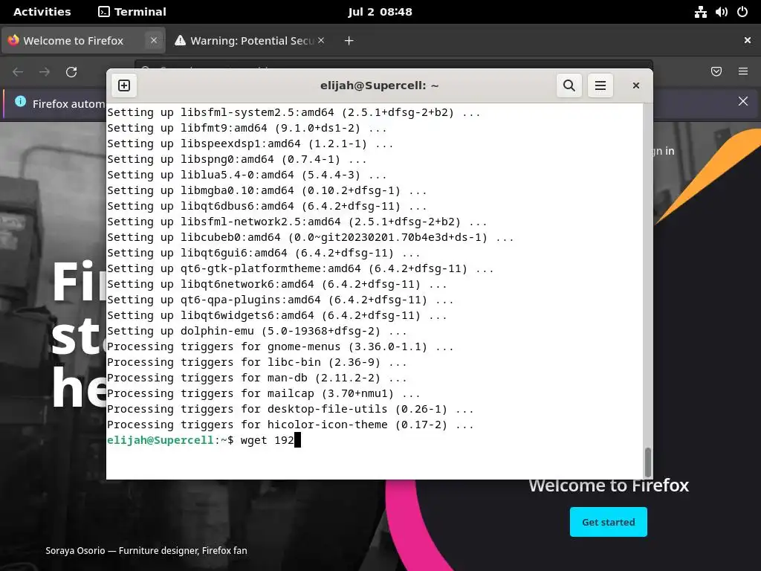Open the Pocket save icon

point(716,71)
